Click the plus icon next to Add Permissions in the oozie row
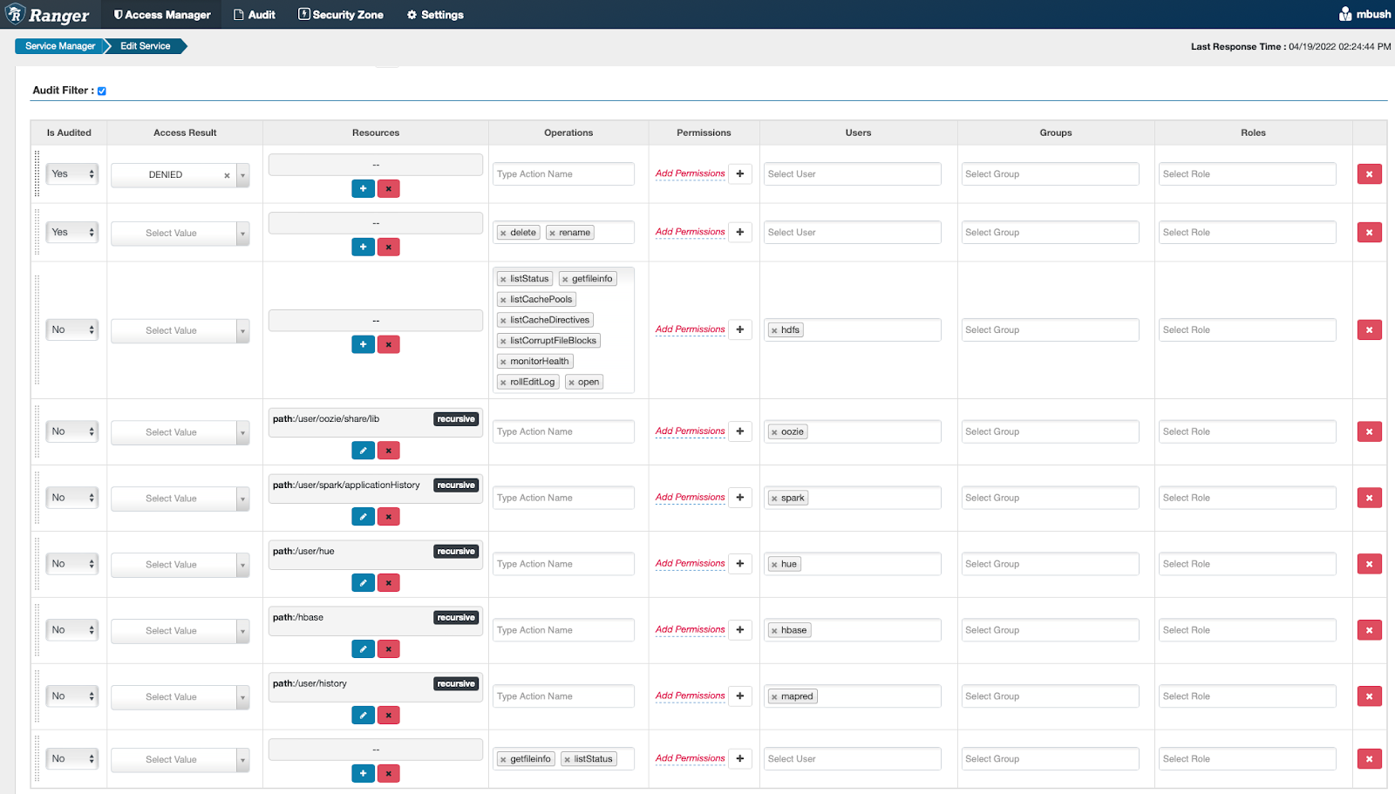The height and width of the screenshot is (794, 1395). 739,431
